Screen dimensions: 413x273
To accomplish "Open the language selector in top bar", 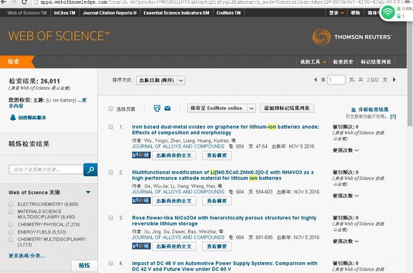I will click(x=373, y=13).
